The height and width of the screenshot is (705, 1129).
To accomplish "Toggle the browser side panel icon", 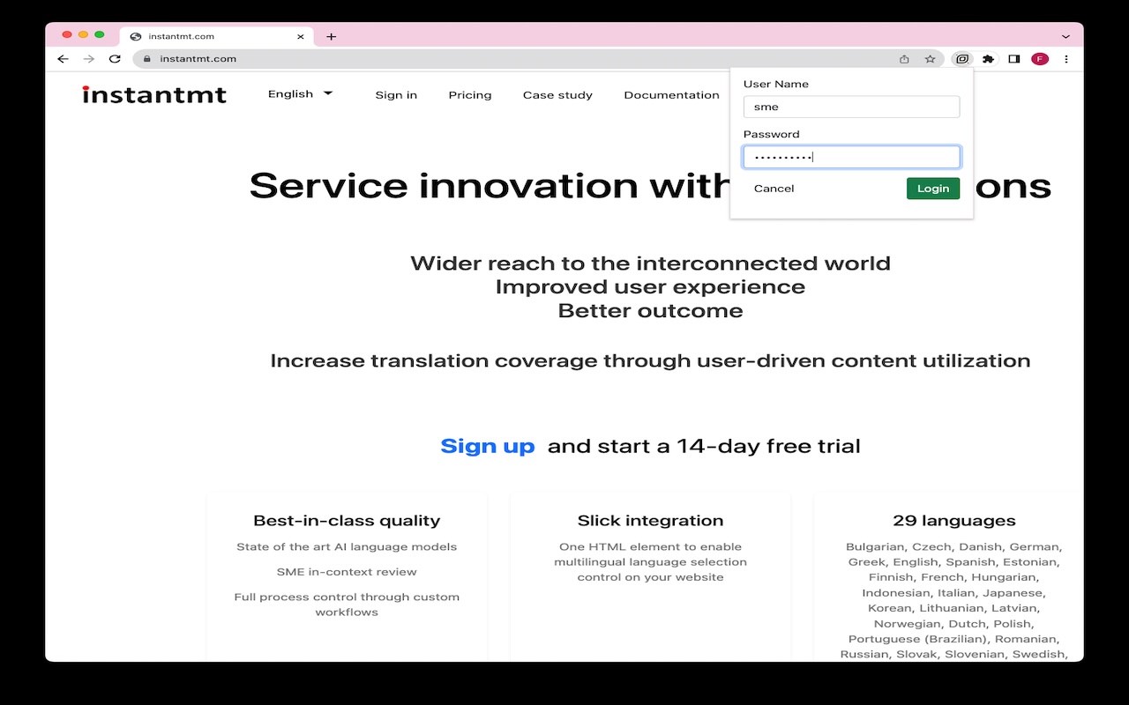I will click(1014, 59).
